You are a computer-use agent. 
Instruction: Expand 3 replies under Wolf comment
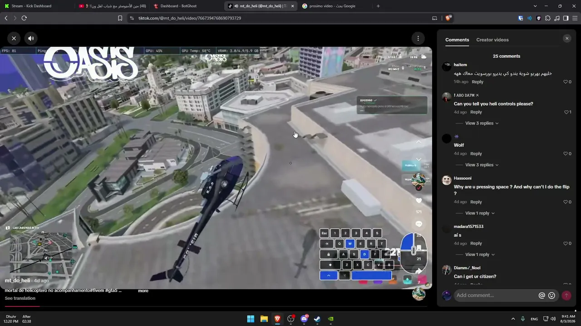[x=482, y=165]
